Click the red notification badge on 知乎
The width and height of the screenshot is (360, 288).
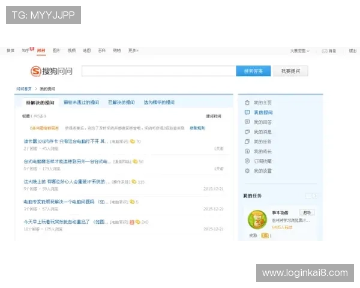click(x=32, y=49)
